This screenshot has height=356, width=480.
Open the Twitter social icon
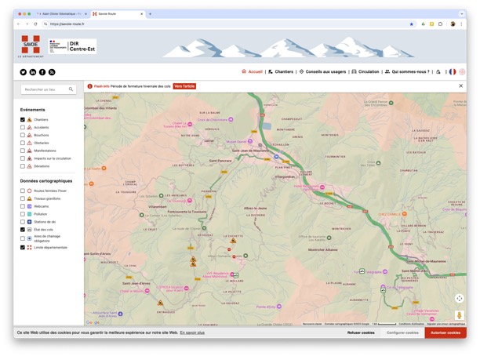point(24,71)
